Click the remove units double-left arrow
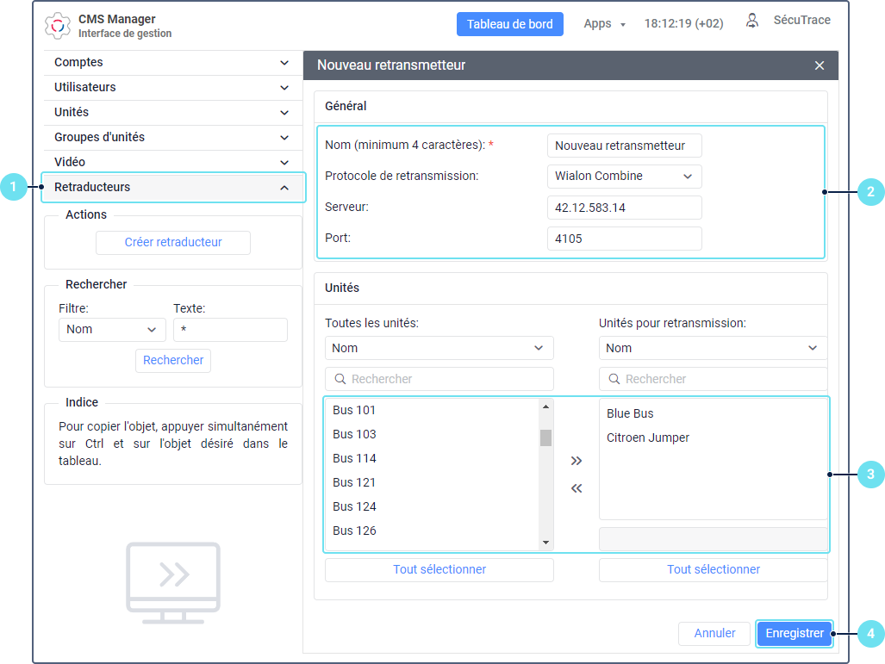This screenshot has width=885, height=664. point(576,488)
